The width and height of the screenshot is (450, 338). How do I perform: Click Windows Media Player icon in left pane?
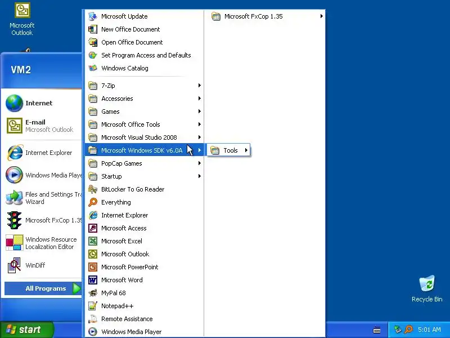15,175
